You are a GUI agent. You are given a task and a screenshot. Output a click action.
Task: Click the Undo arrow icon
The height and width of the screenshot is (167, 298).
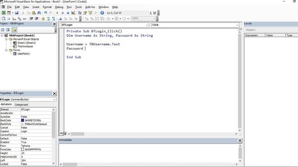tap(46, 13)
